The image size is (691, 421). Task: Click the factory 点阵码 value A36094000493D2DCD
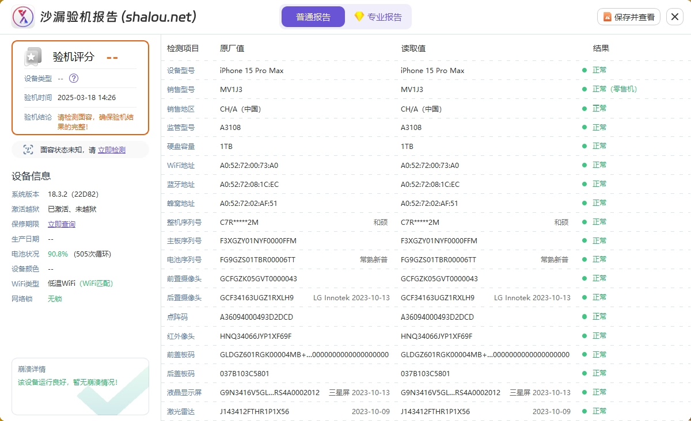click(256, 317)
